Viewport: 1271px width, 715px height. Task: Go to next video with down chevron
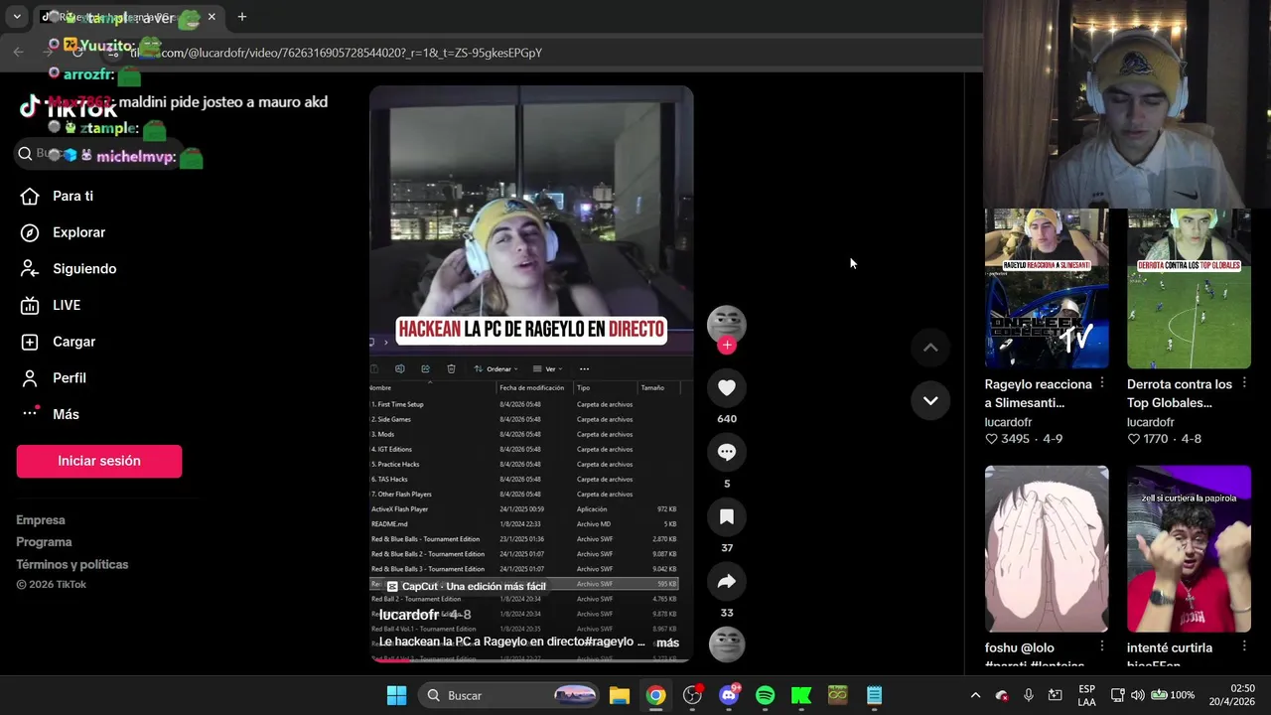point(930,400)
